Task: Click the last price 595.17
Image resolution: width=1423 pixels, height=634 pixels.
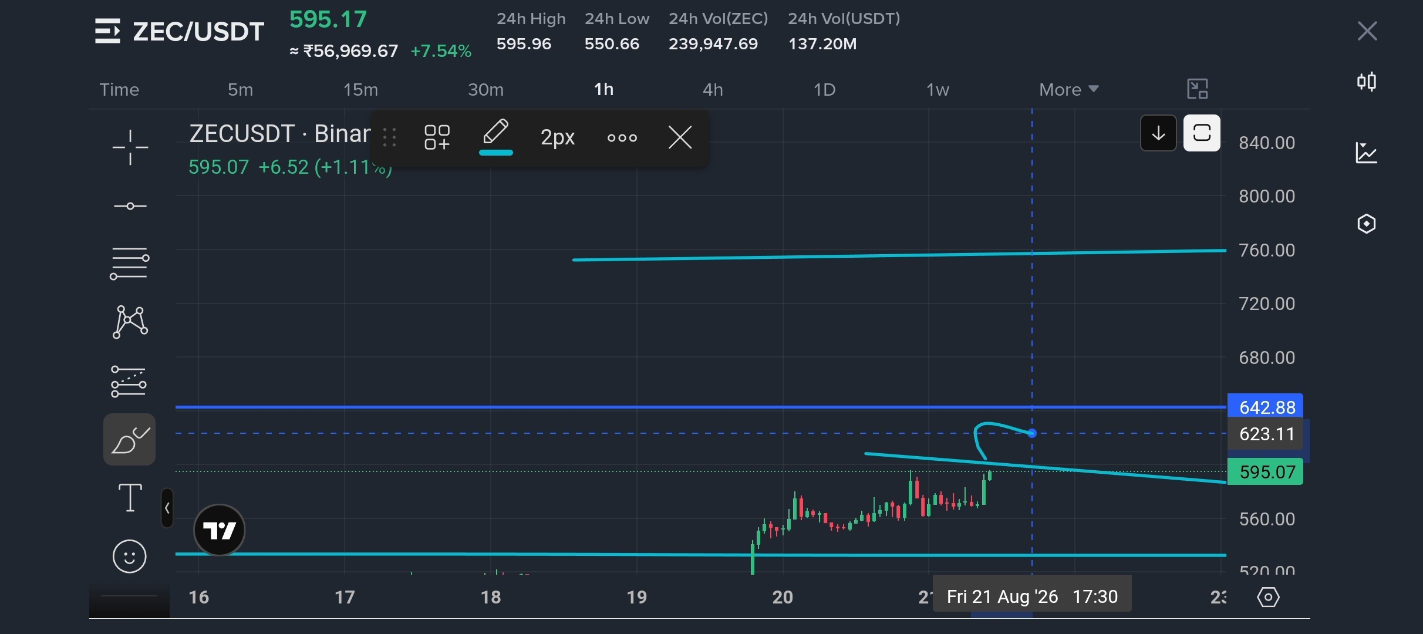Action: (x=328, y=19)
